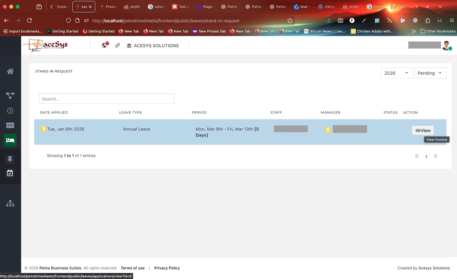457x279 pixels.
Task: Sort by the Date Applied column header
Action: tap(54, 113)
